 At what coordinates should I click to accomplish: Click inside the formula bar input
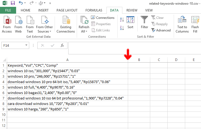(135, 48)
